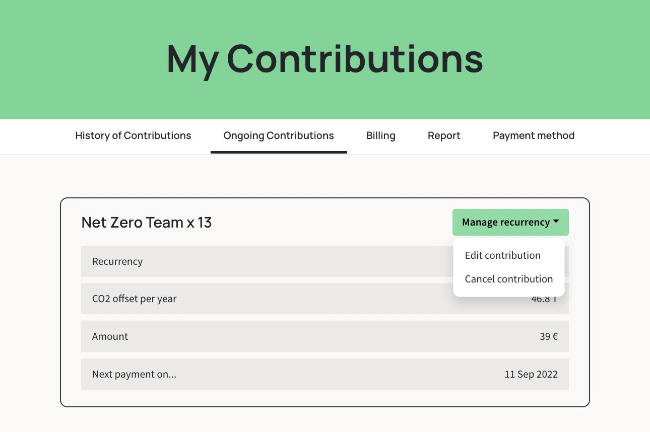Collapse the Manage recurrency dropdown caret
Screen dimensions: 650x432
click(556, 222)
